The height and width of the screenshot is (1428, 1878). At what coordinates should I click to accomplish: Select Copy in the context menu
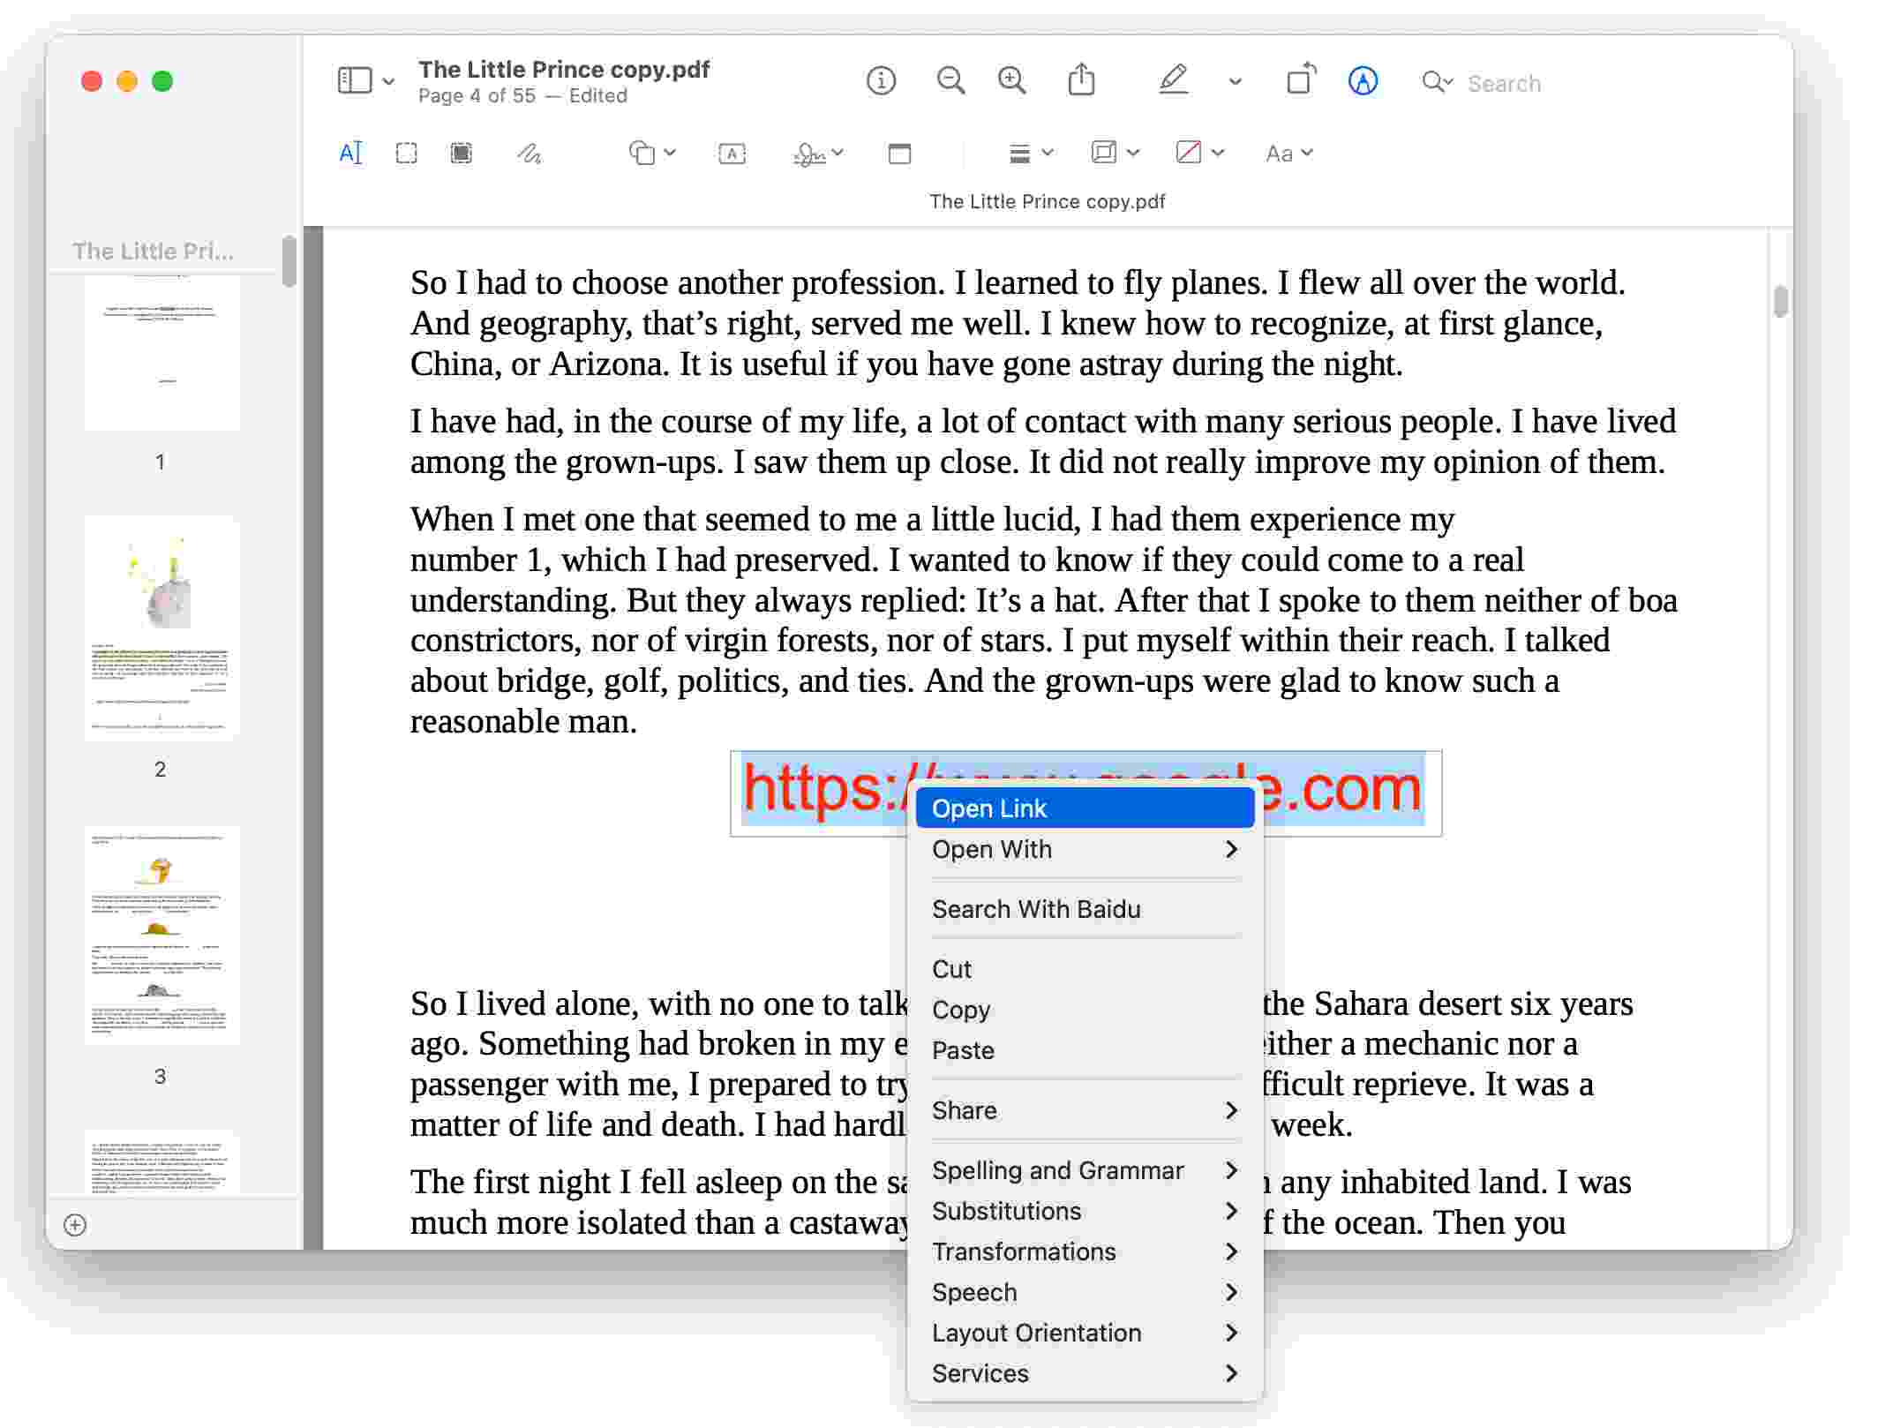pos(960,1009)
